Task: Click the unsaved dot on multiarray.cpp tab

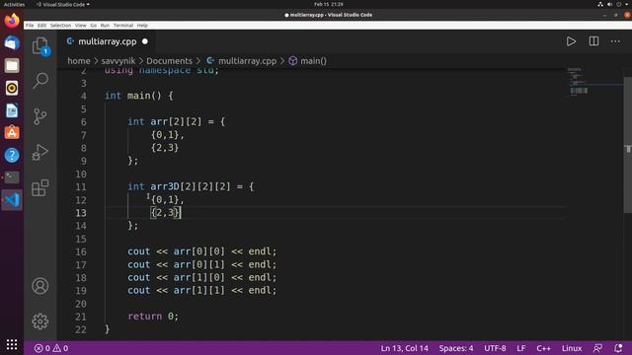Action: (145, 41)
